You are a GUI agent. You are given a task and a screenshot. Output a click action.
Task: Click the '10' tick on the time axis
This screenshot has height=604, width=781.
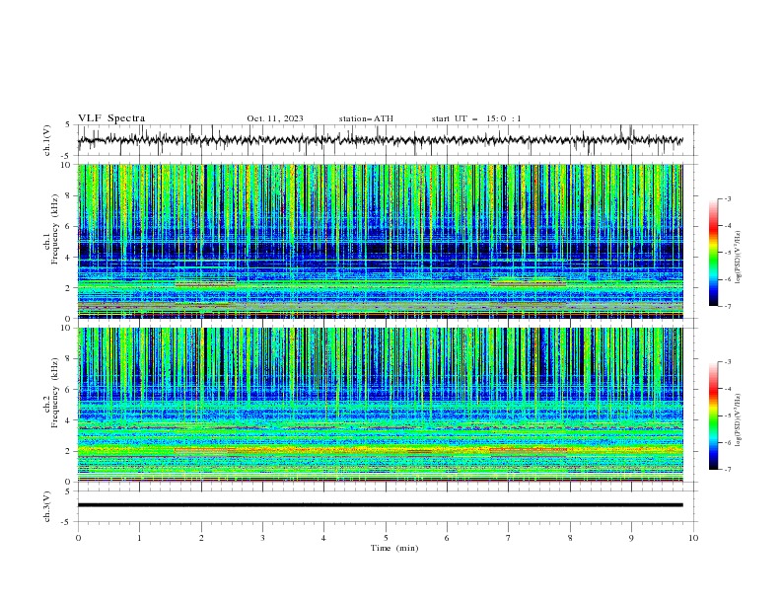[693, 538]
